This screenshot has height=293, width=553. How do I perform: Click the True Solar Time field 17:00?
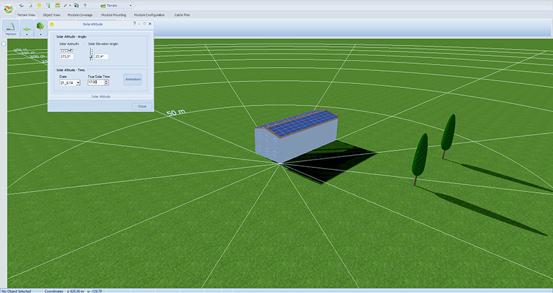(96, 82)
